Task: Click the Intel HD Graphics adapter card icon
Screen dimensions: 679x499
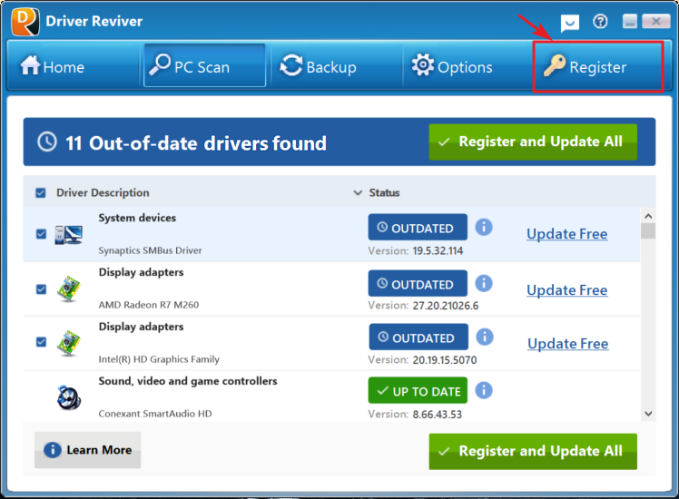Action: pos(69,343)
